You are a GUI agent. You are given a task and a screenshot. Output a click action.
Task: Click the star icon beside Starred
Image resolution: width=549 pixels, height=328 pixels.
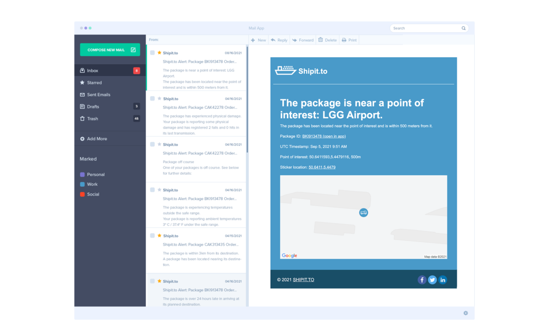tap(82, 83)
